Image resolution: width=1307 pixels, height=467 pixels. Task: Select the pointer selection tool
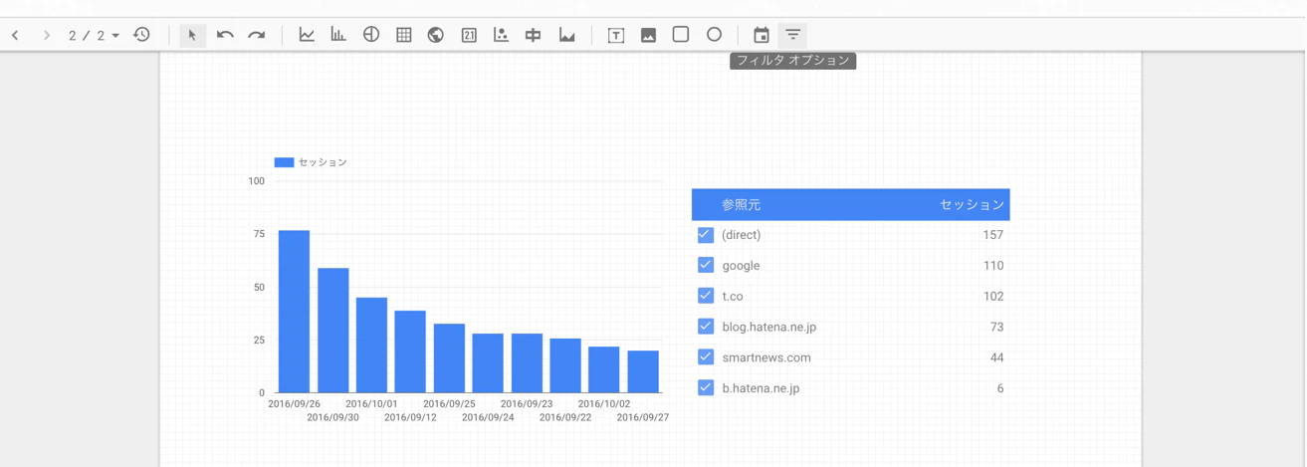point(192,35)
